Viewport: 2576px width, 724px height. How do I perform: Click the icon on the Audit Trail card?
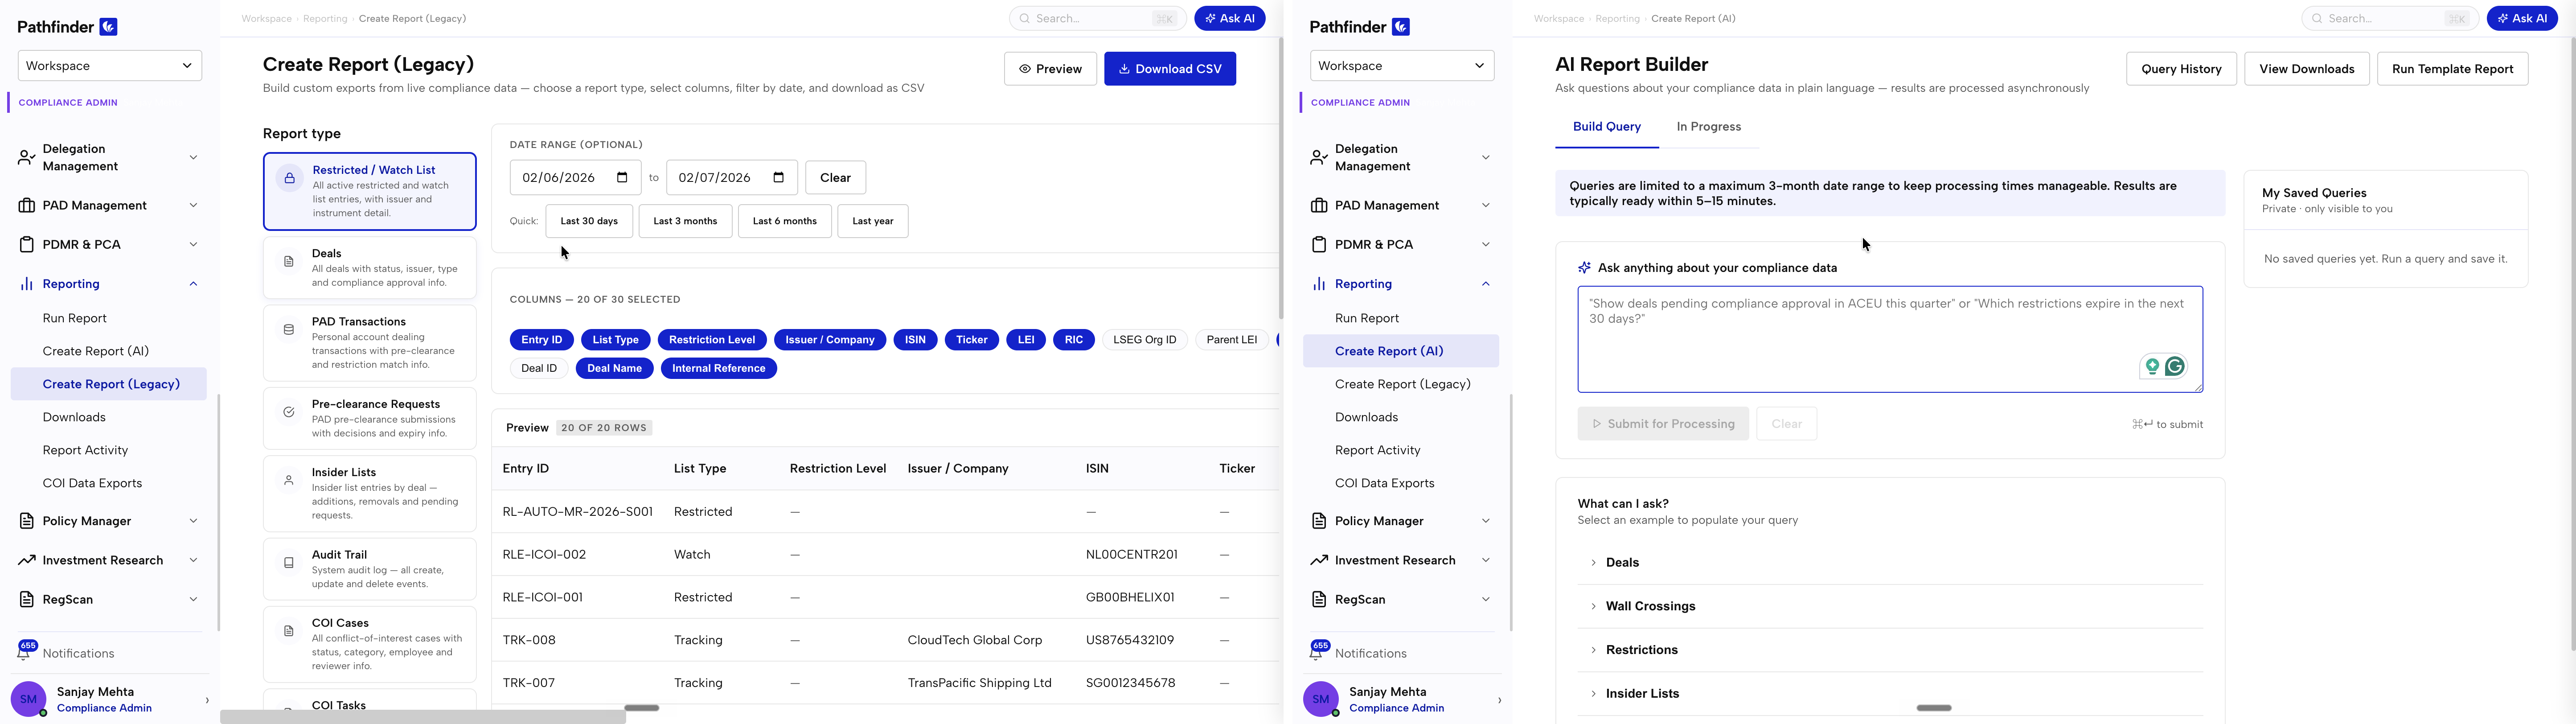pos(288,563)
